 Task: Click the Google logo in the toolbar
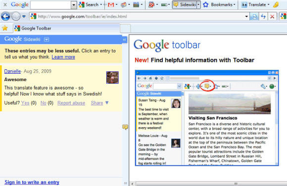[20, 5]
